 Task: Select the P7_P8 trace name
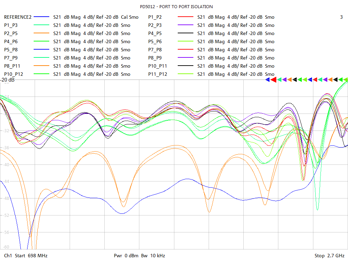click(155, 50)
